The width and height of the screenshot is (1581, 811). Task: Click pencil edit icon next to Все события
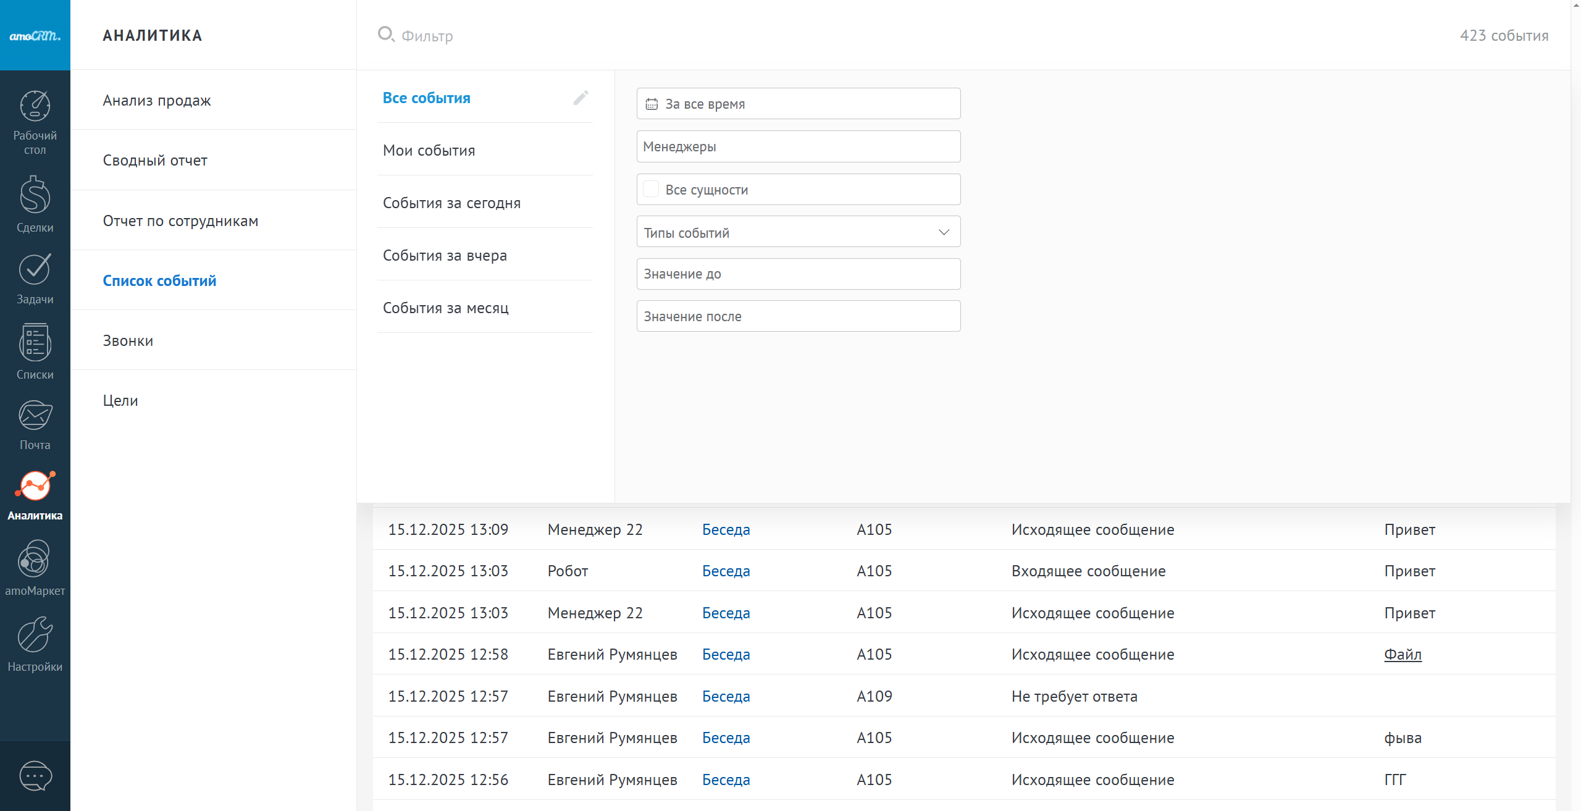581,98
